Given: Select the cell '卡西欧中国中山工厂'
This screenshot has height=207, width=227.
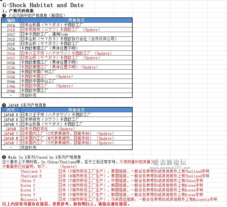Looking at the screenshot, I should (76, 81).
